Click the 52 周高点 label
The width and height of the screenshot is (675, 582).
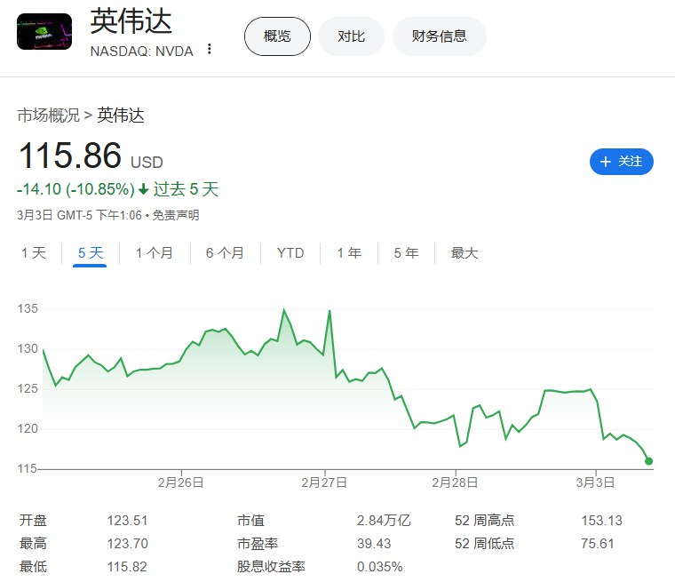tap(485, 521)
